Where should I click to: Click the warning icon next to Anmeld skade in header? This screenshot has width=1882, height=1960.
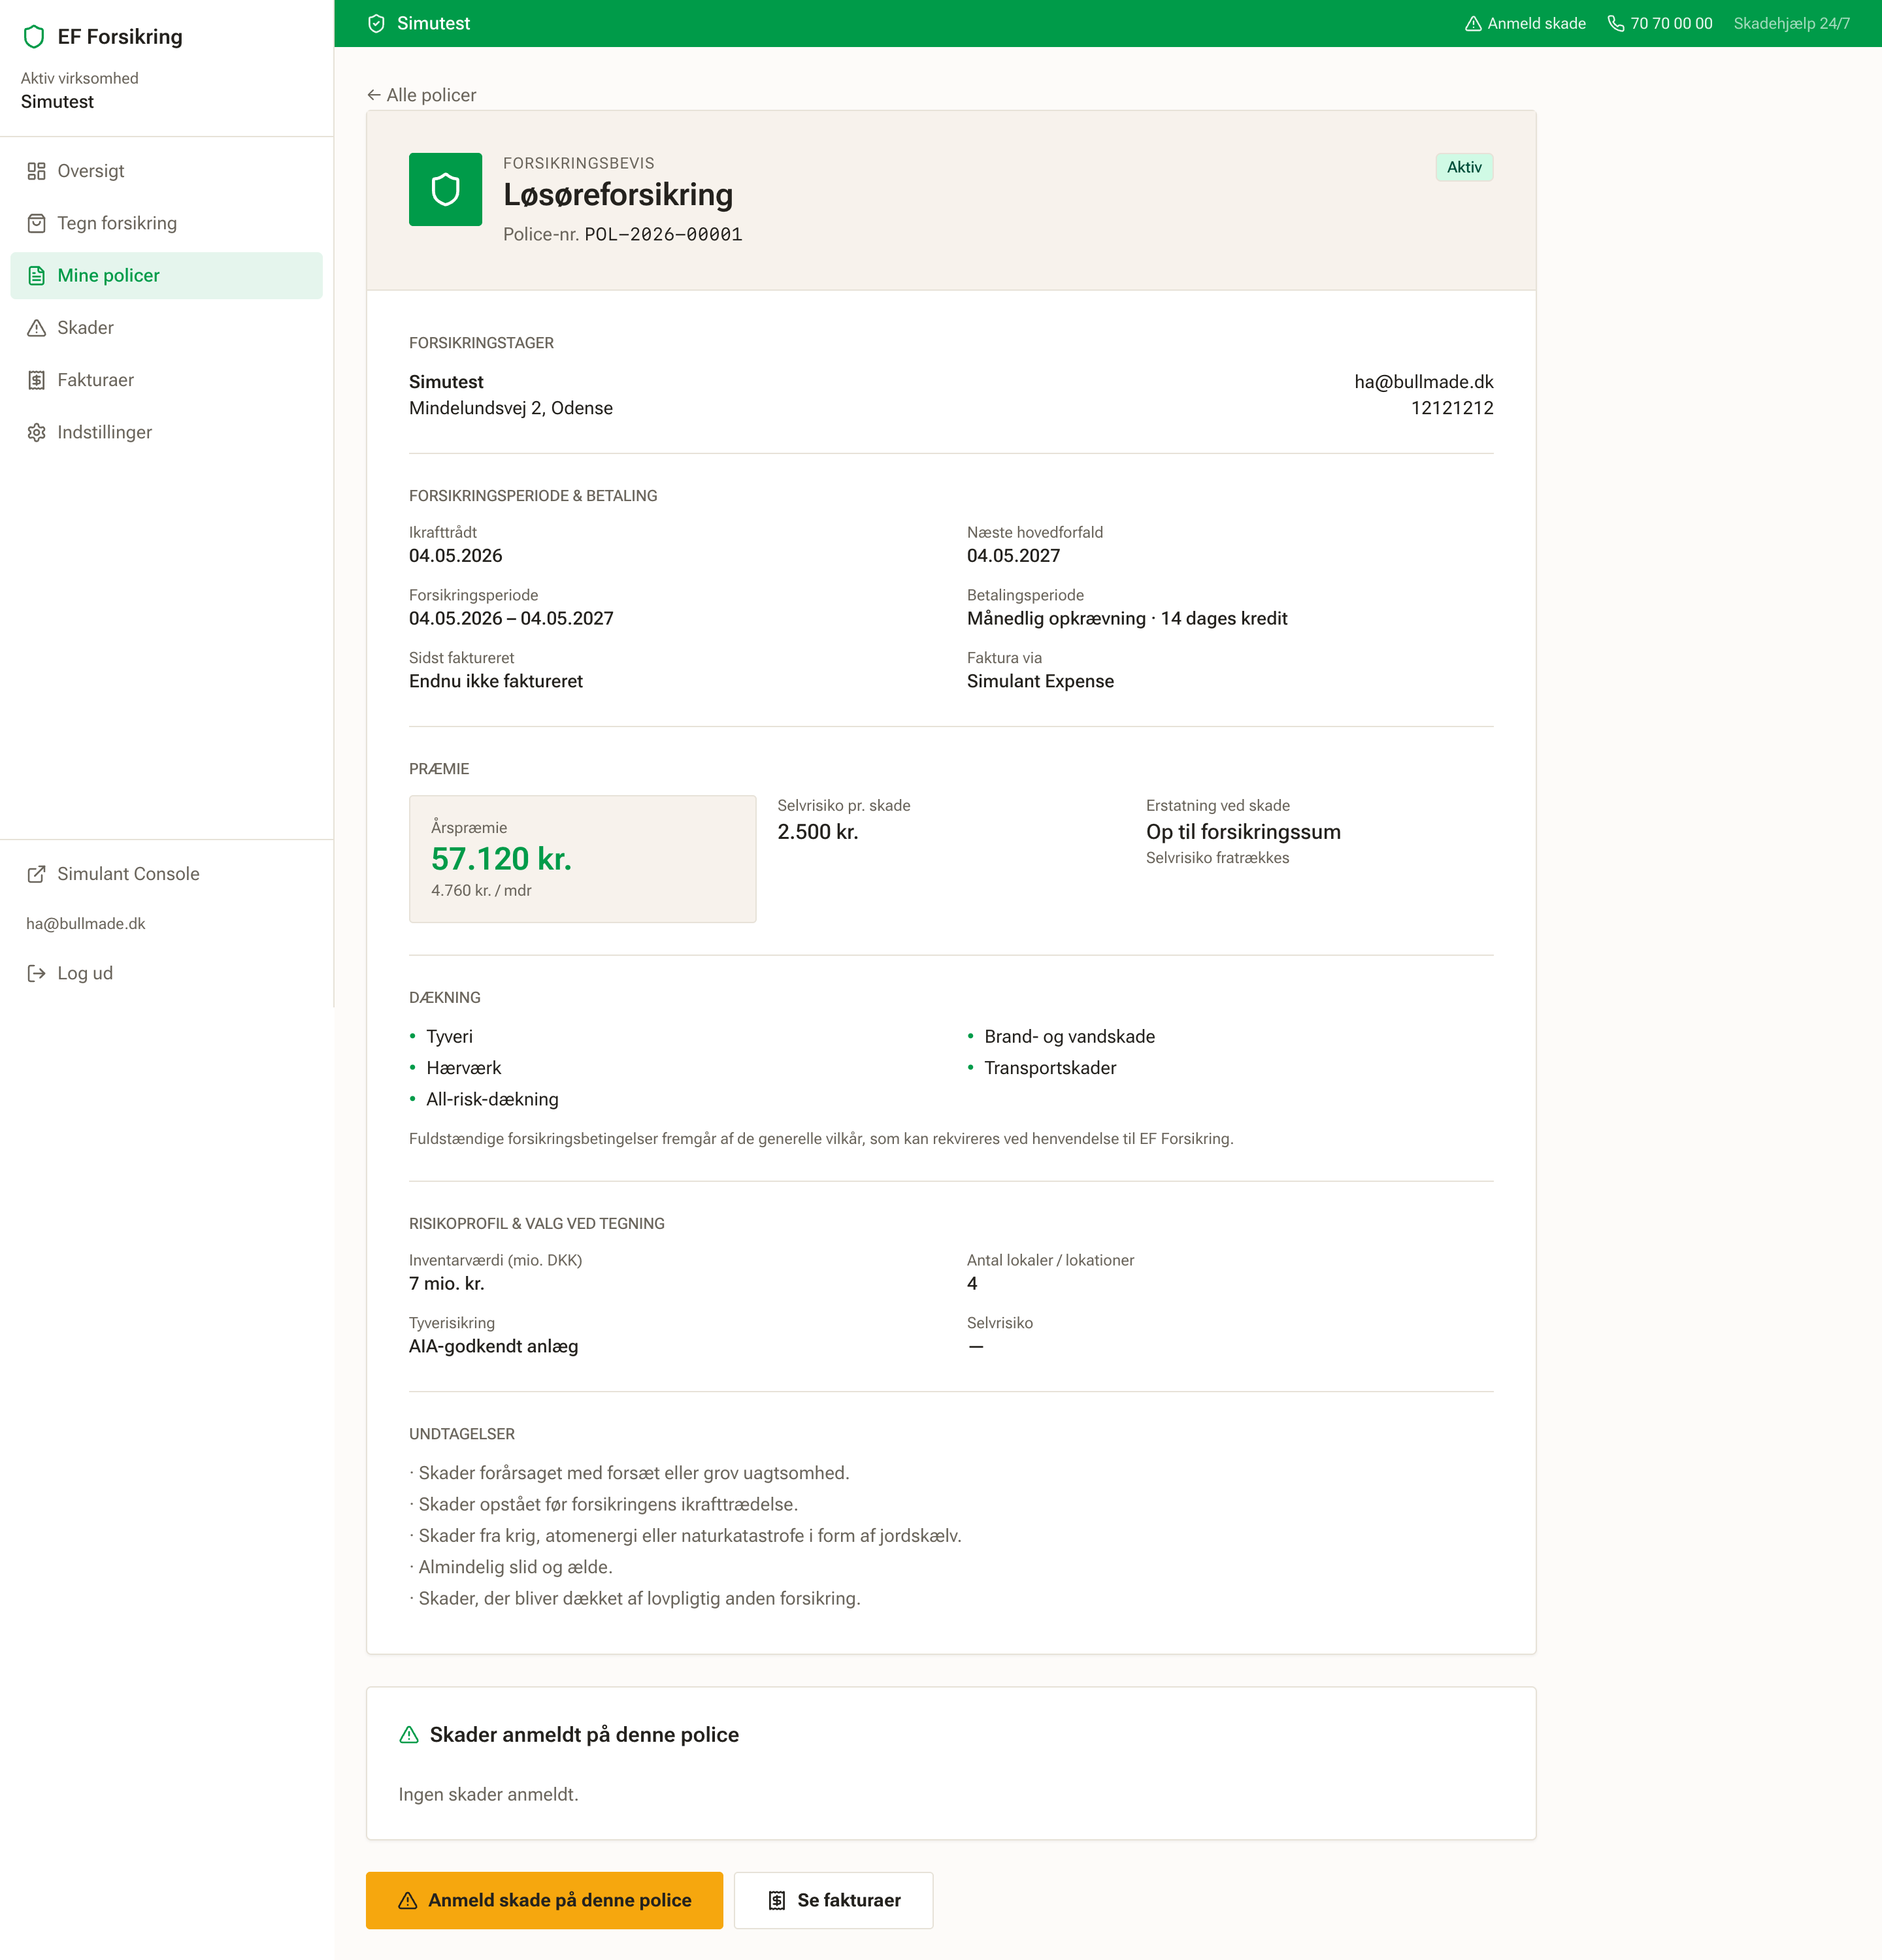(x=1473, y=23)
